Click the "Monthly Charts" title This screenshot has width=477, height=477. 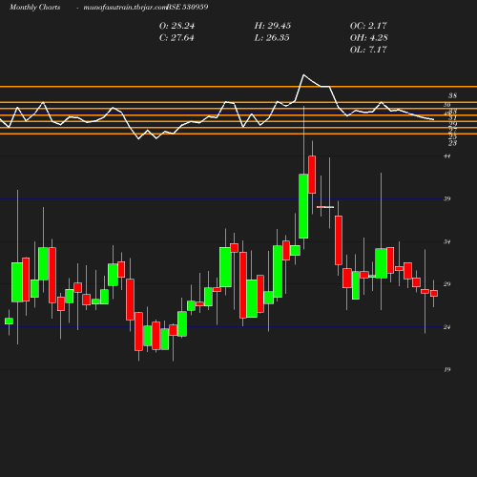click(x=34, y=7)
